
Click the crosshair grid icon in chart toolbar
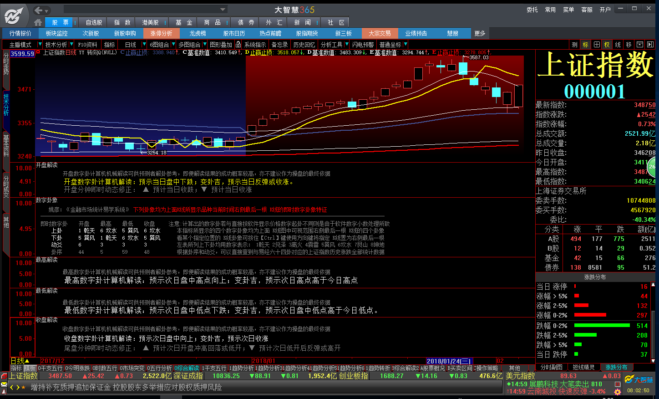tap(596, 44)
